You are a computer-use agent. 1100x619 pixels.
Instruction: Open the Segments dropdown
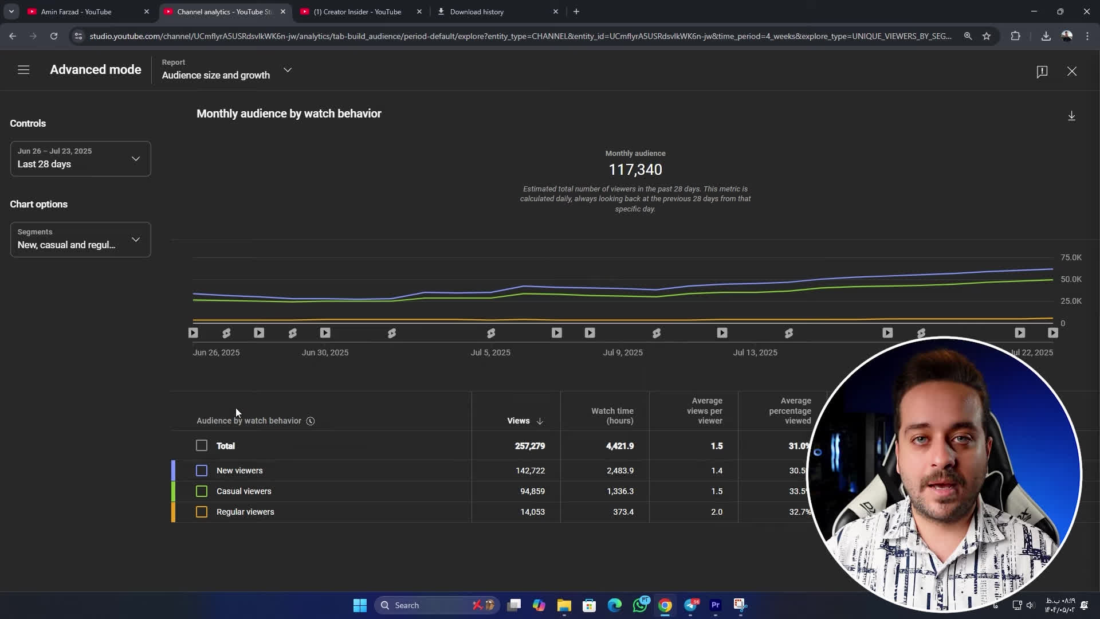coord(81,240)
